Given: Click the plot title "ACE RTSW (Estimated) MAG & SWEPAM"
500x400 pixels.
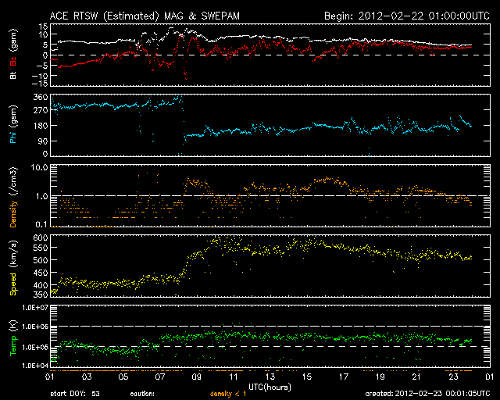Looking at the screenshot, I should click(x=145, y=16).
